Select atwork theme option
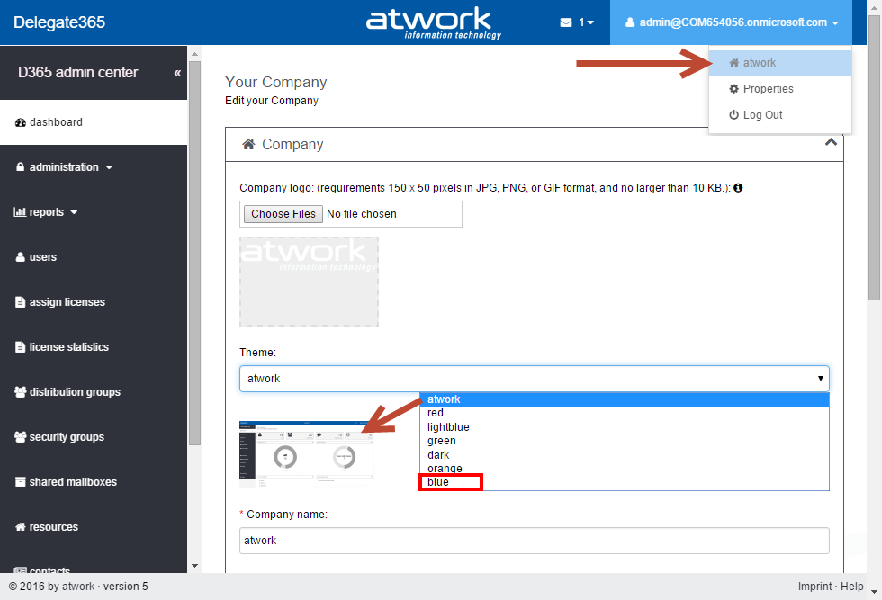 (x=625, y=399)
